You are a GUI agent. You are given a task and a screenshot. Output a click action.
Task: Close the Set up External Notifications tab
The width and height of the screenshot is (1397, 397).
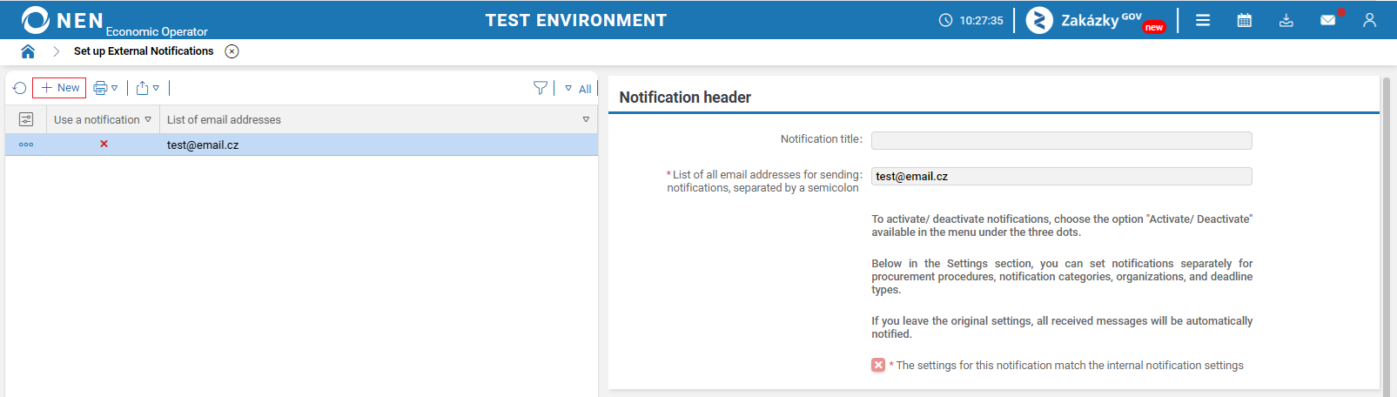[x=232, y=51]
